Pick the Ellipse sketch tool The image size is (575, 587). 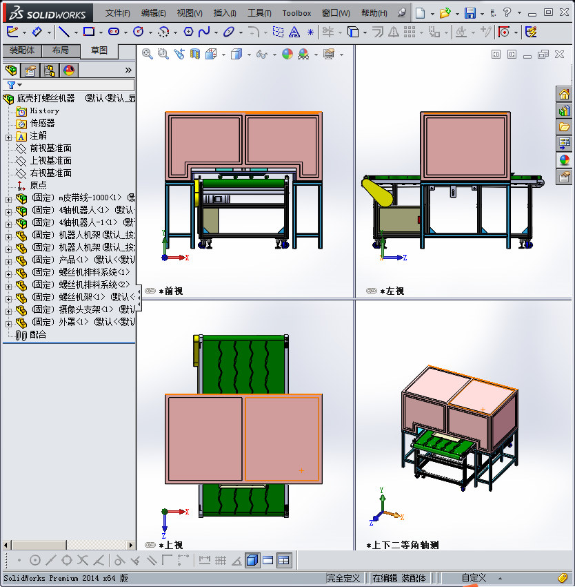pyautogui.click(x=228, y=32)
